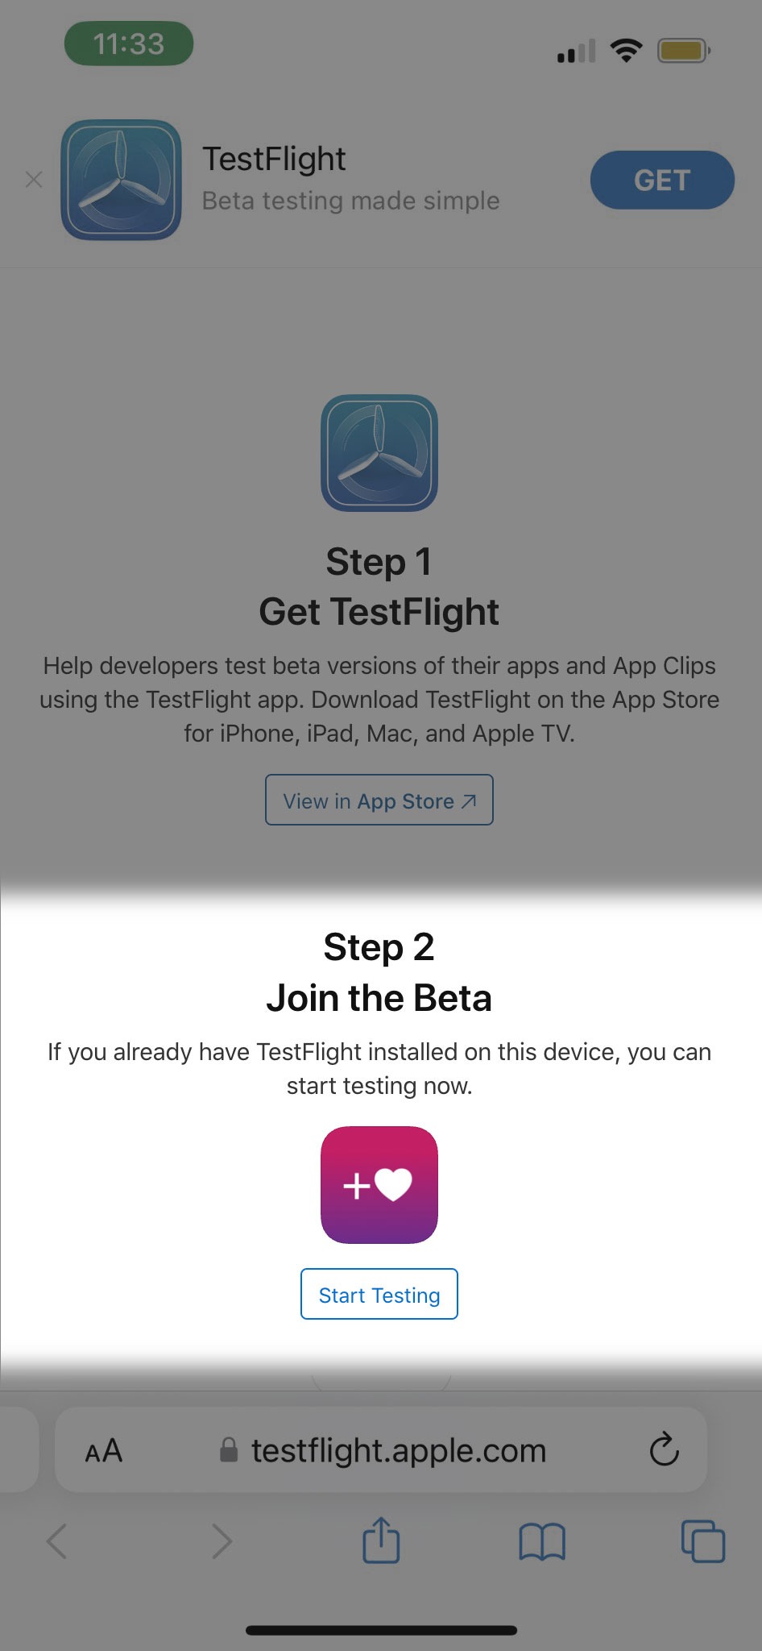Open View in App Store link
Image resolution: width=762 pixels, height=1651 pixels.
point(379,800)
